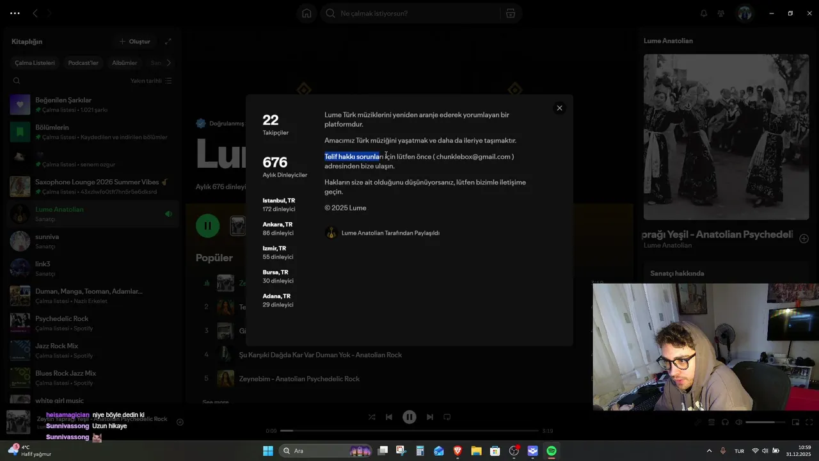Open Beğenilen Şarkılar playlist
Screen dimensions: 819x461
91,104
